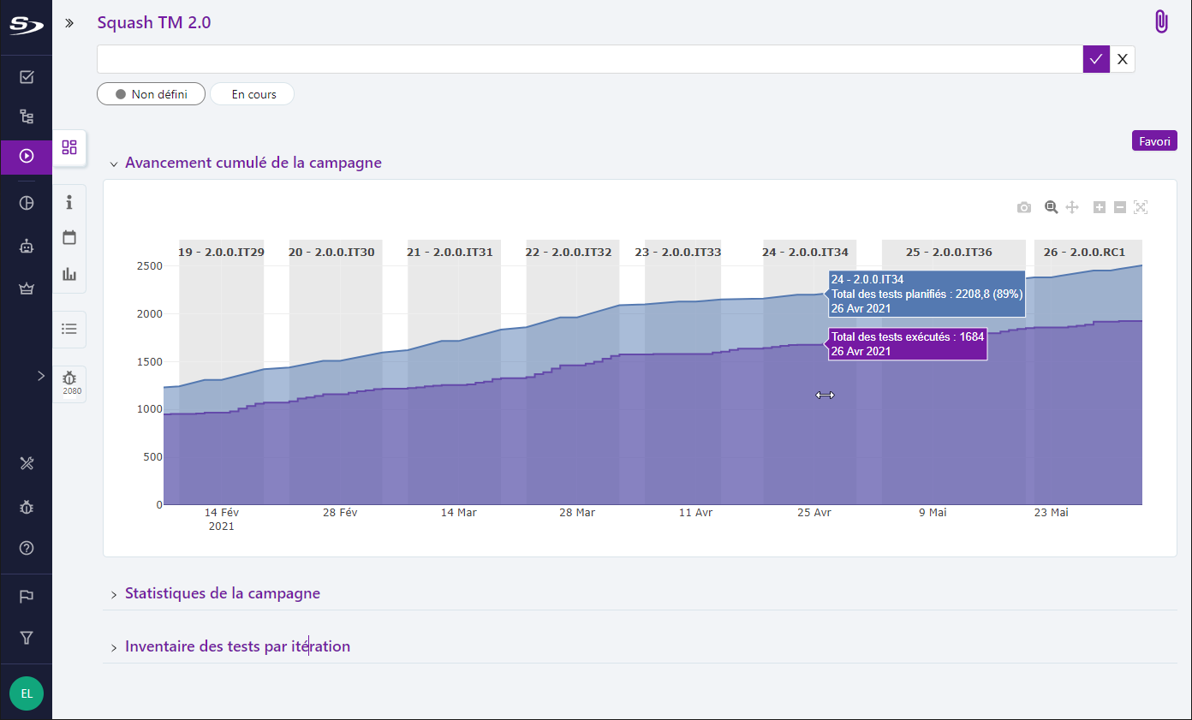Viewport: 1192px width, 720px height.
Task: Click the Favori button
Action: [x=1153, y=141]
